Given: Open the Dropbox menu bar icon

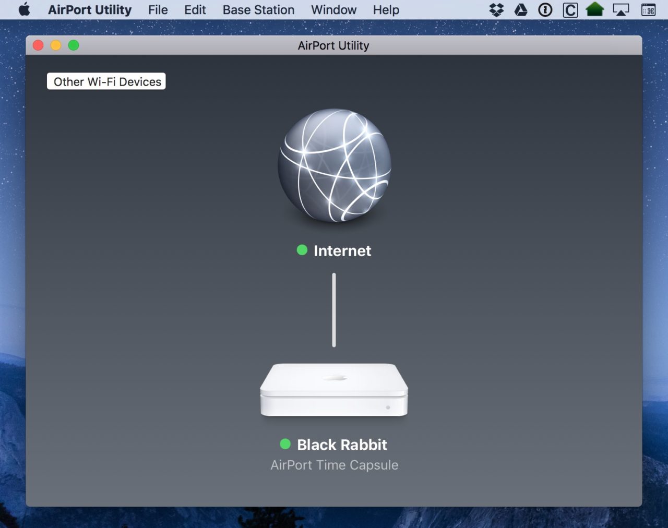Looking at the screenshot, I should [x=496, y=9].
